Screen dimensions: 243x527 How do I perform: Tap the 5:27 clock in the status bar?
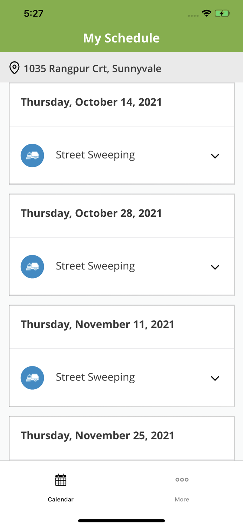[34, 13]
